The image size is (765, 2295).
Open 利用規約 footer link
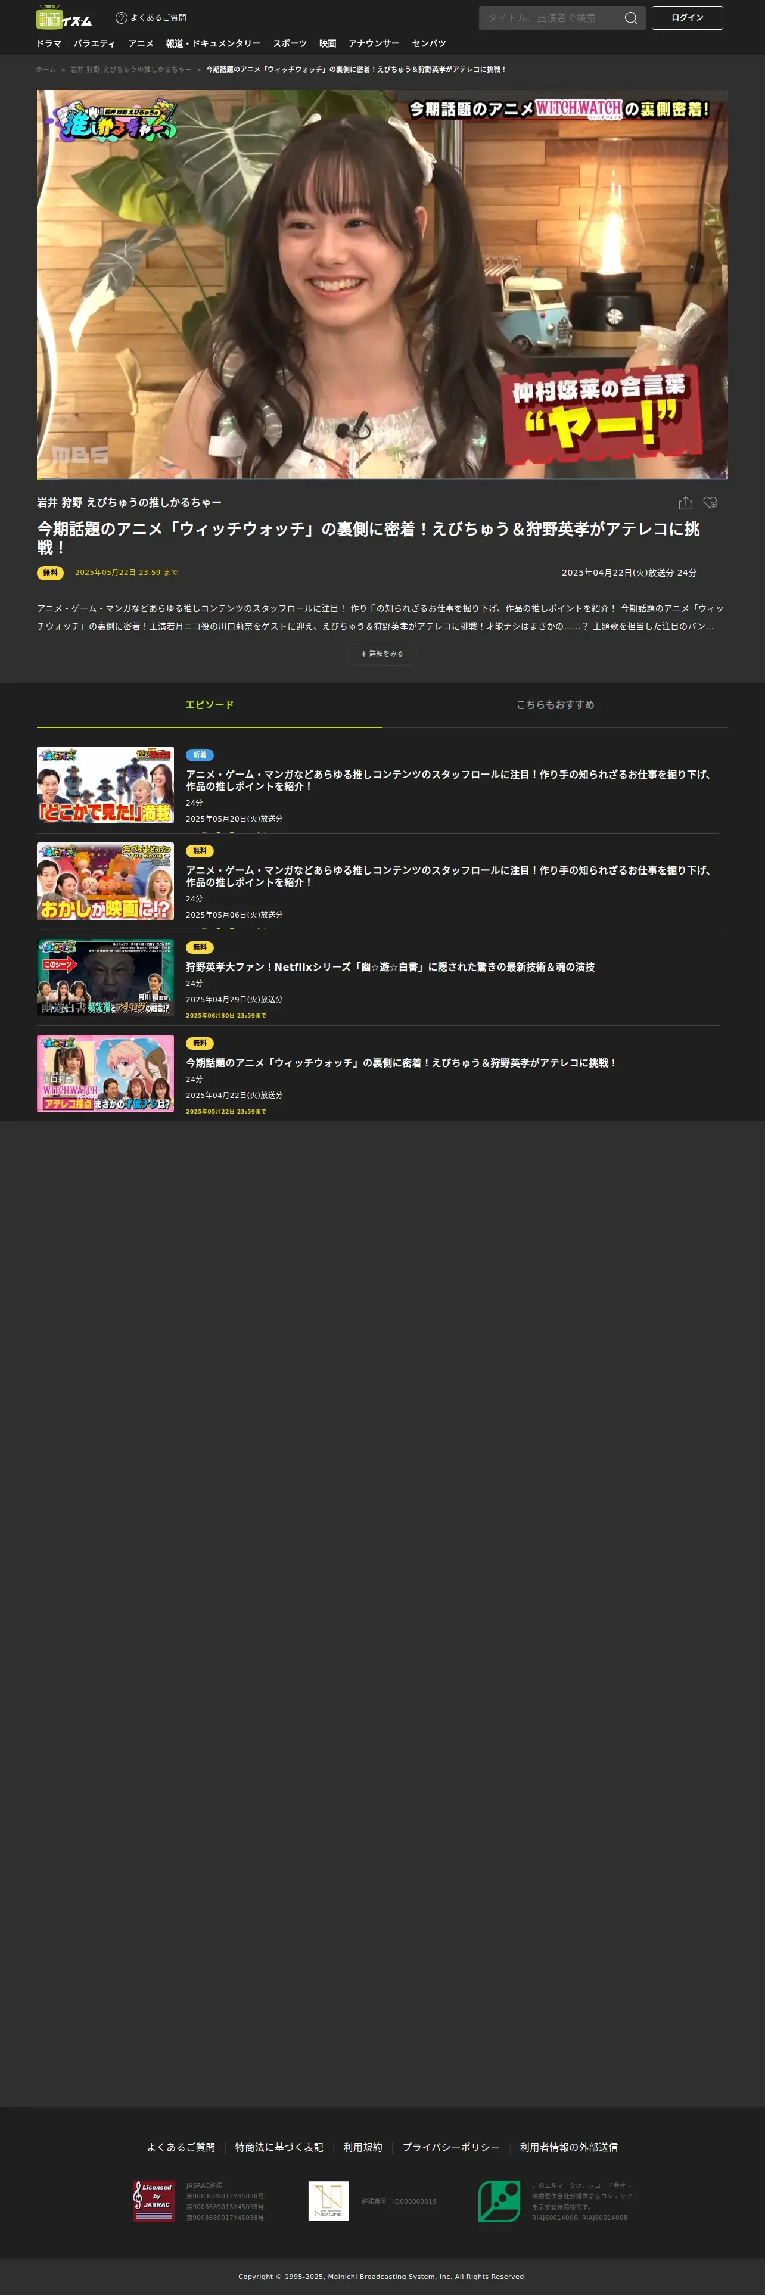click(x=362, y=2147)
